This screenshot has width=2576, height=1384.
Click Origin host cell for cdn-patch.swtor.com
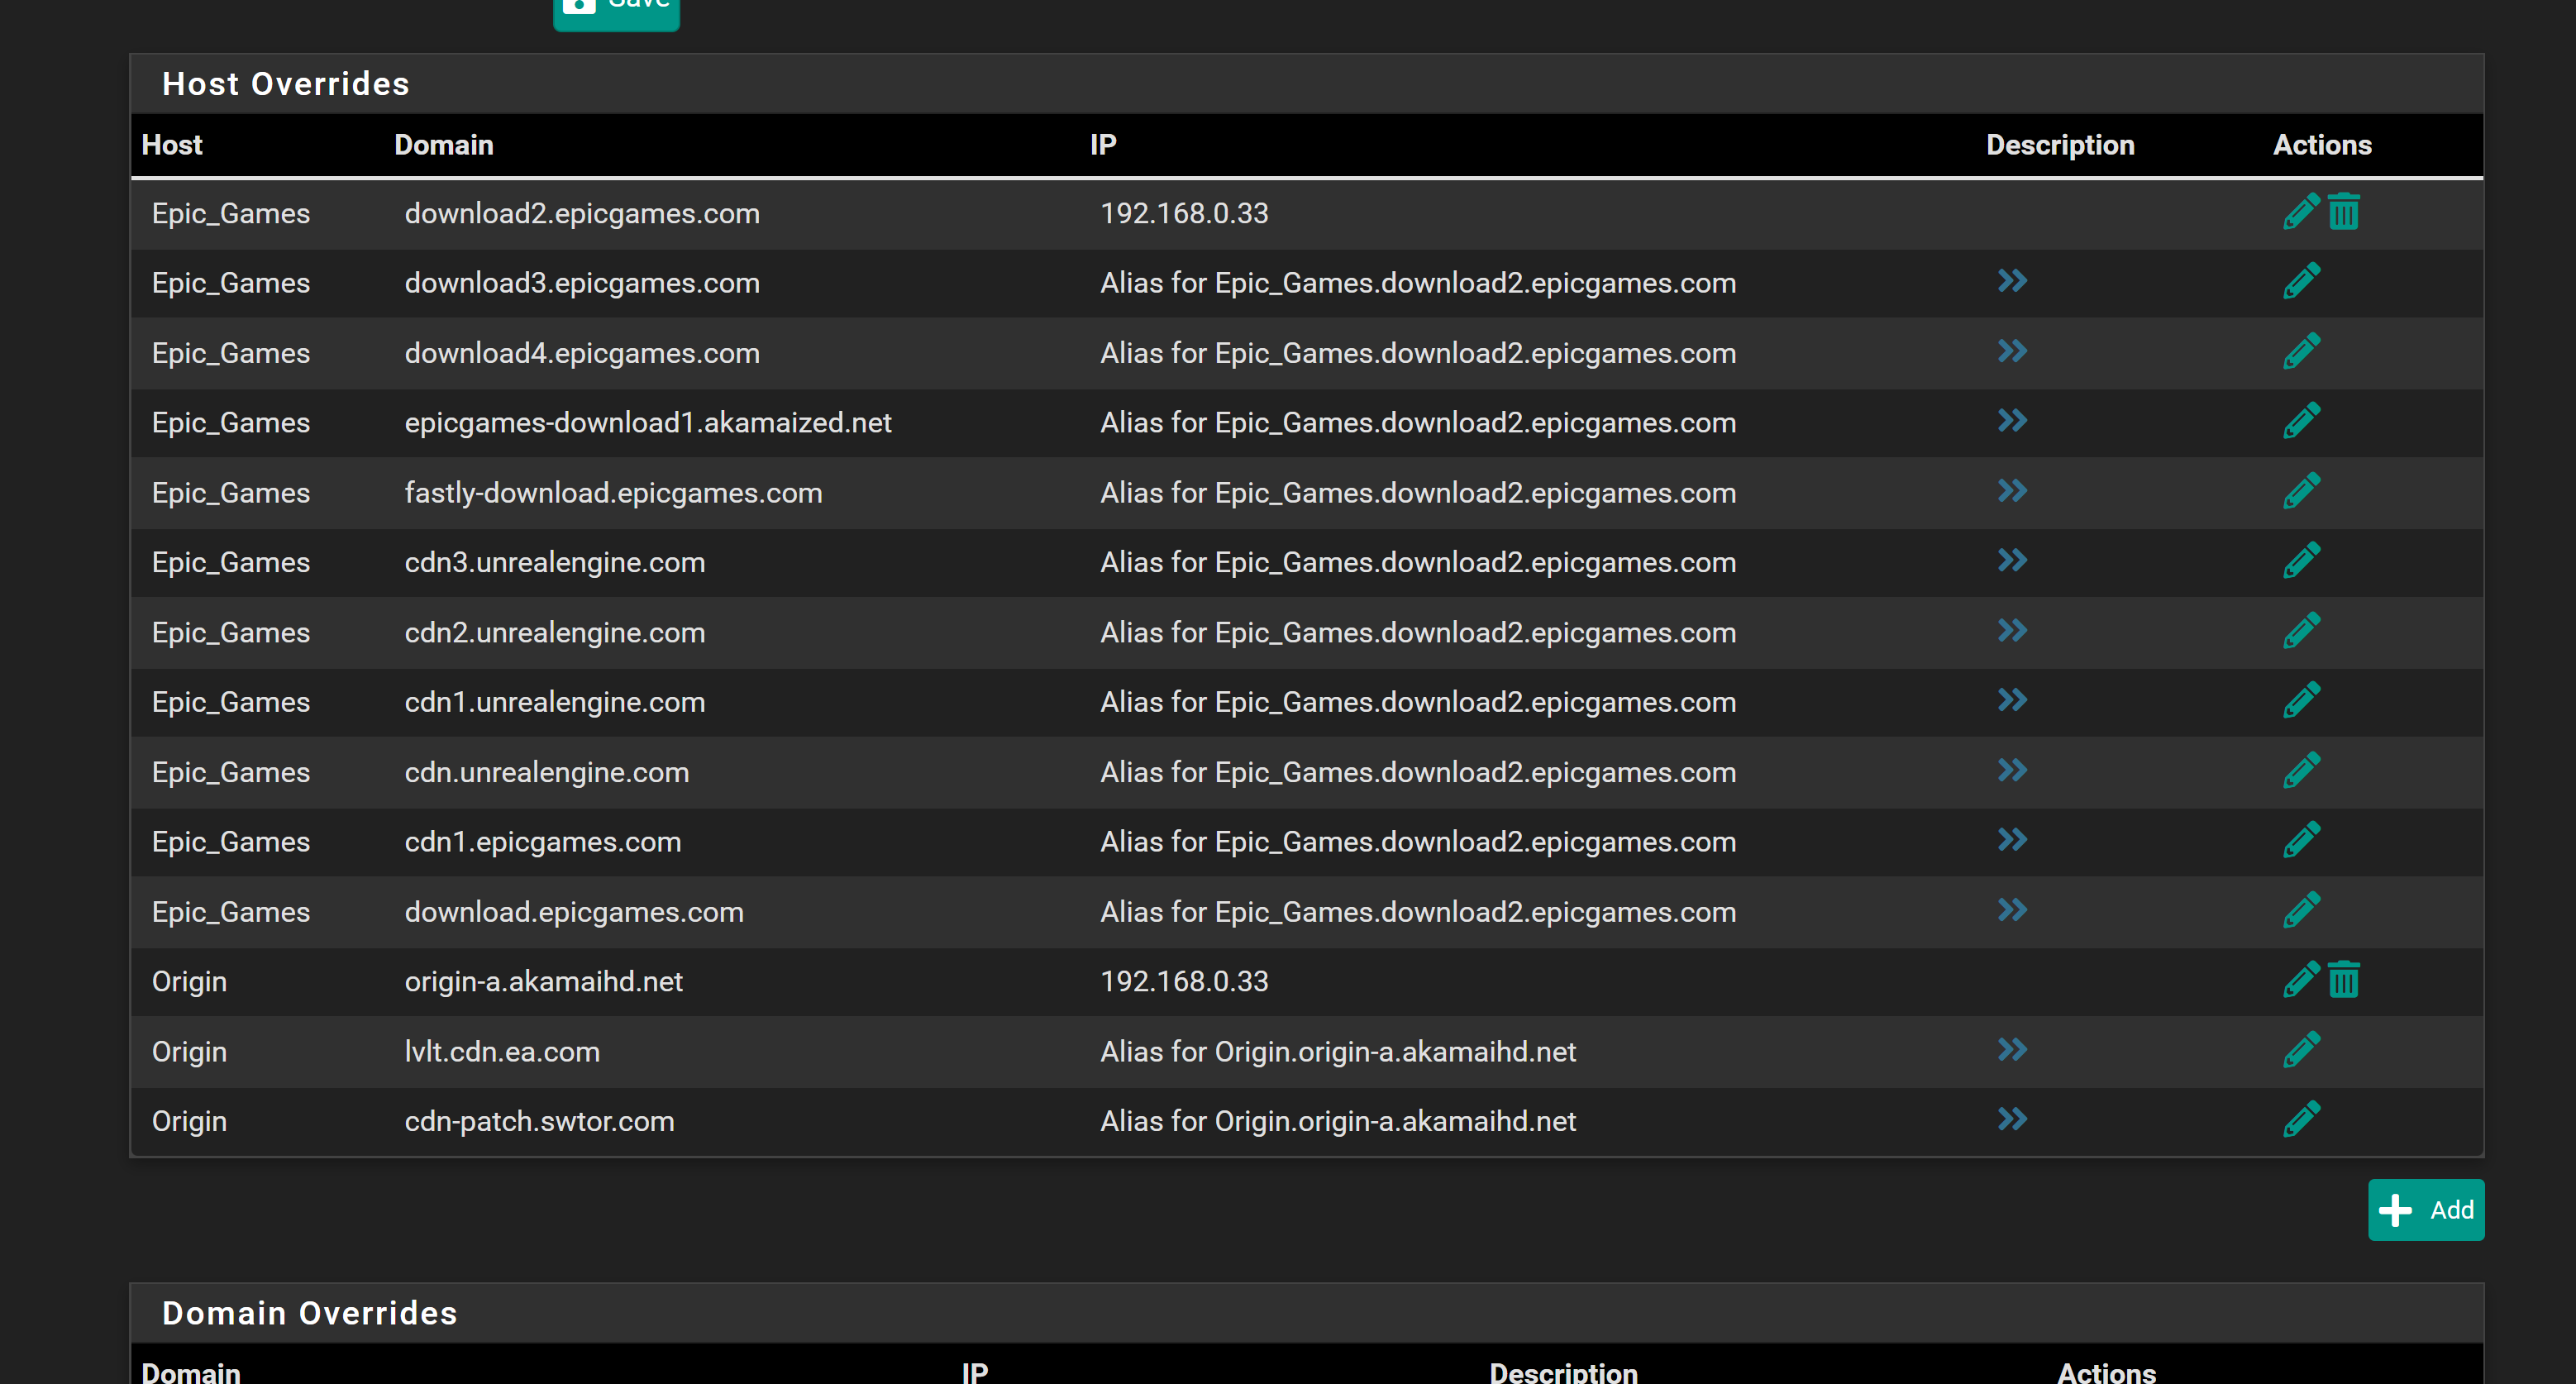(x=189, y=1121)
